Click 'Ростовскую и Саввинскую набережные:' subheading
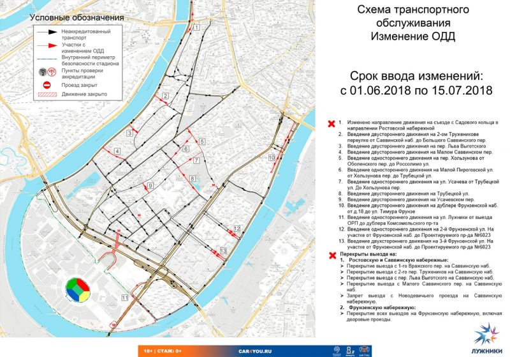The width and height of the screenshot is (510, 357). (399, 260)
